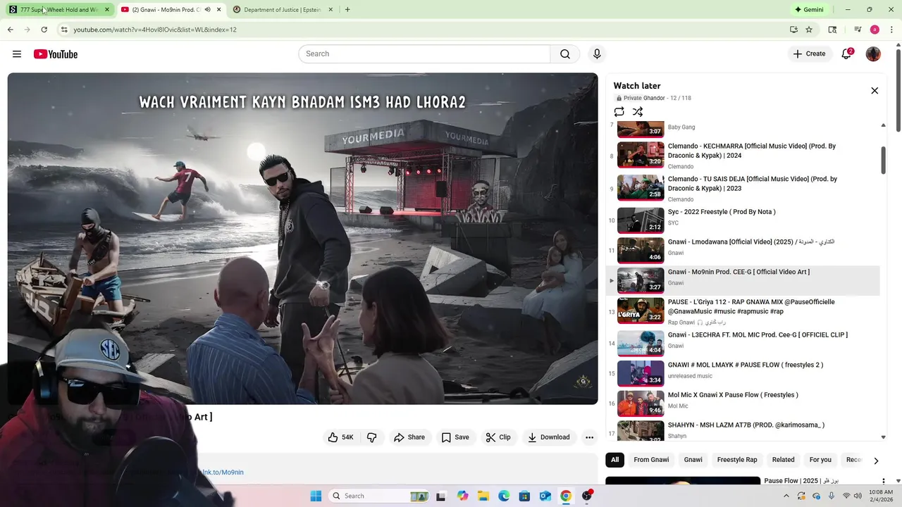The image size is (902, 507).
Task: Select the Related filter chip
Action: pos(783,460)
